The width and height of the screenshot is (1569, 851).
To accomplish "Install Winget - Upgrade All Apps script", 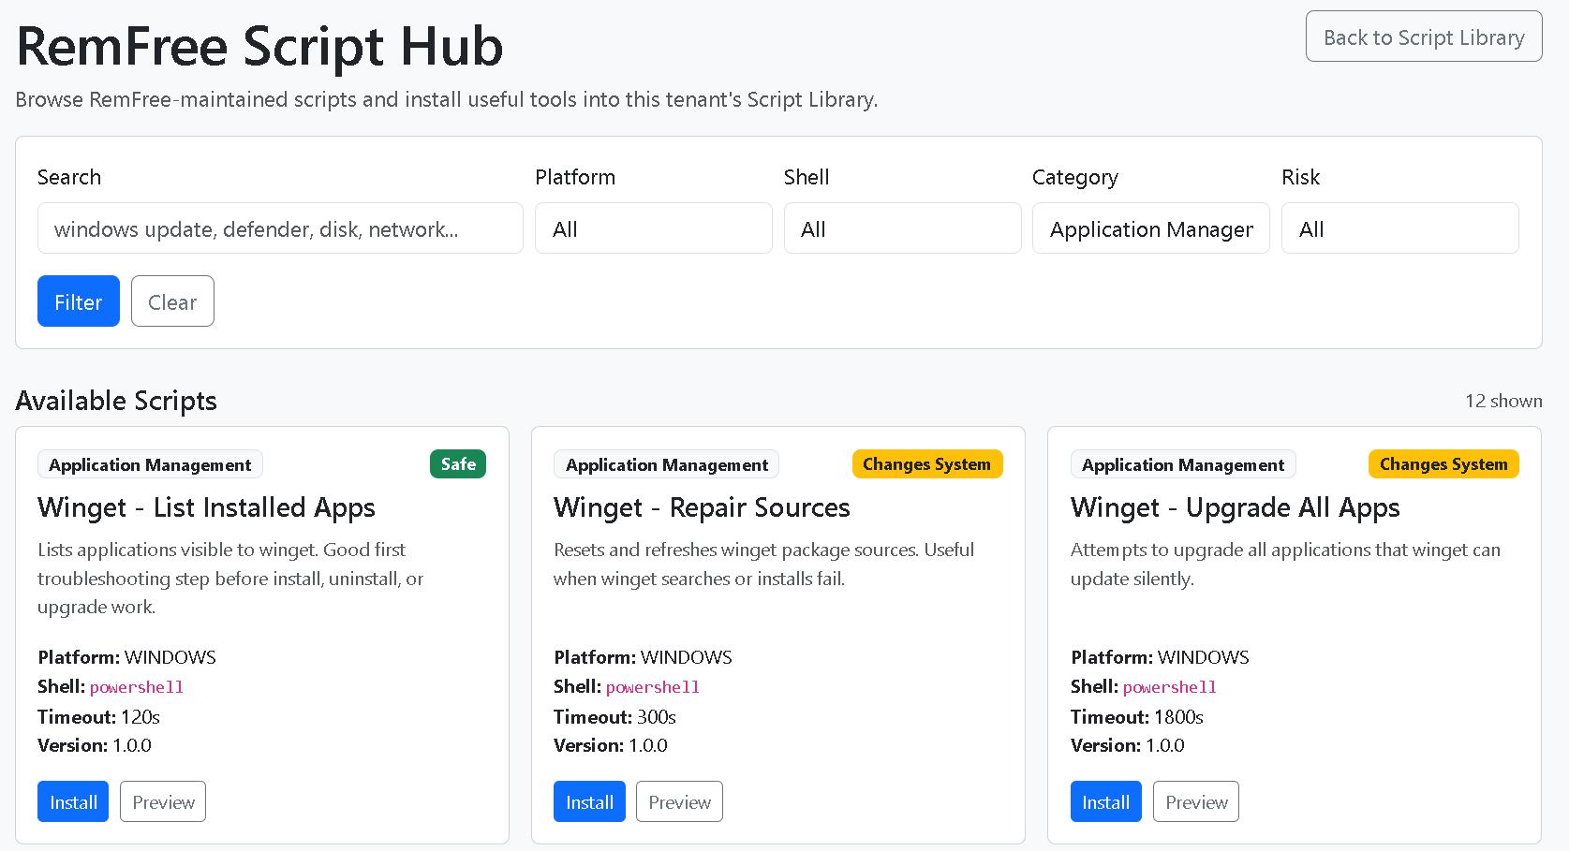I will tap(1106, 801).
